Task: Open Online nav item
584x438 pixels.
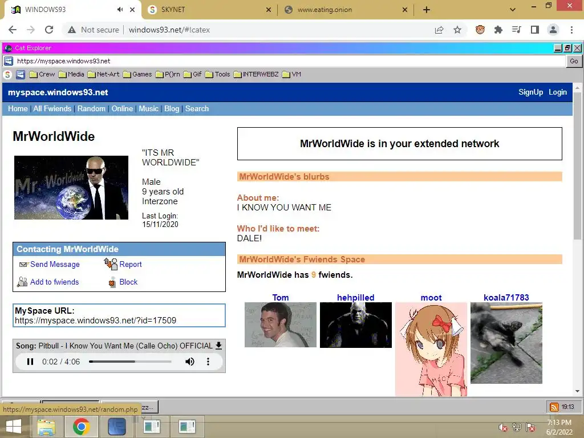Action: [x=122, y=109]
